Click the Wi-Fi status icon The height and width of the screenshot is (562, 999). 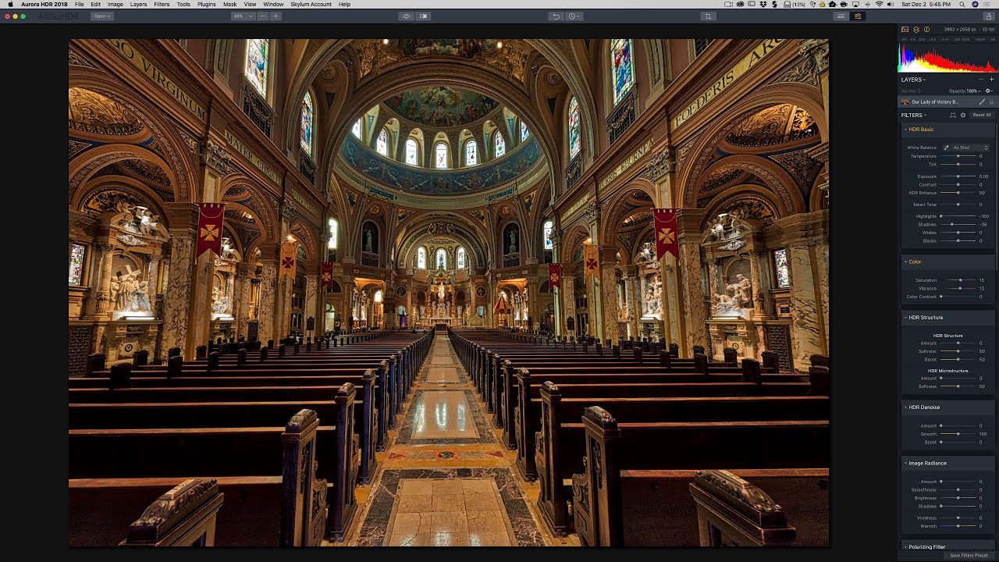point(879,5)
